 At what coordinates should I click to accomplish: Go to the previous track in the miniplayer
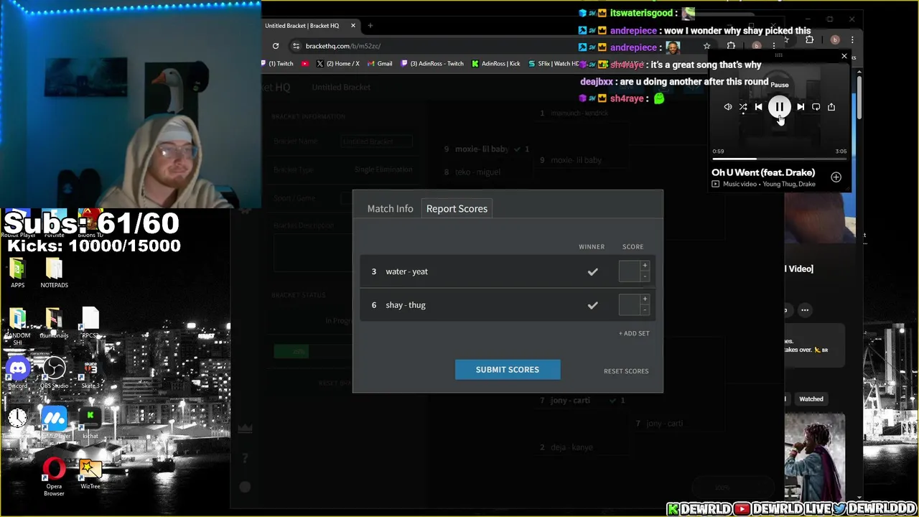pyautogui.click(x=758, y=107)
